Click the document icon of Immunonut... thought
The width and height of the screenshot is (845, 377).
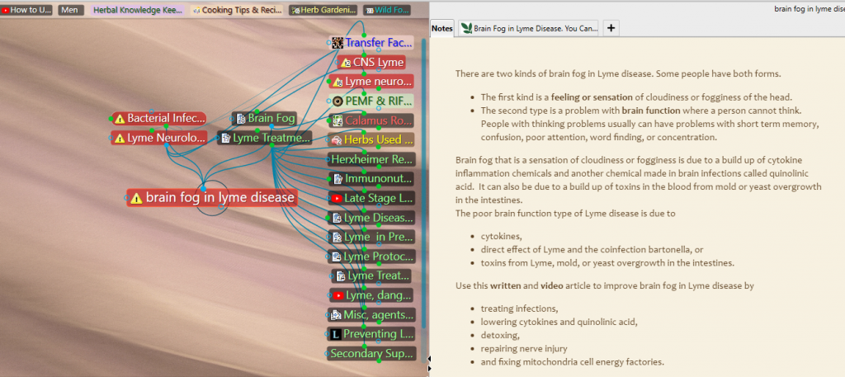tap(338, 178)
